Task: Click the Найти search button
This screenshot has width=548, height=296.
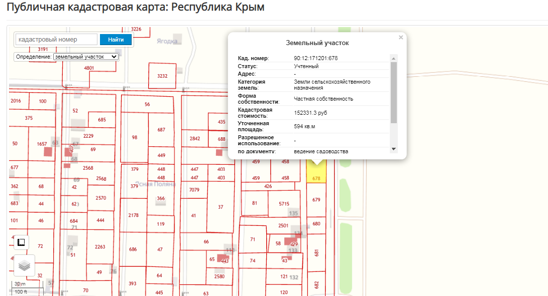Action: [x=116, y=40]
